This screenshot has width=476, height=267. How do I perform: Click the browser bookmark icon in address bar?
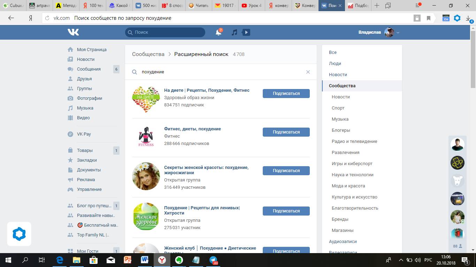click(429, 18)
